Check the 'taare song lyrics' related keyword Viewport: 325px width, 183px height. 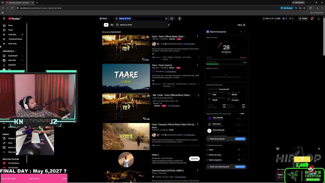pyautogui.click(x=207, y=160)
